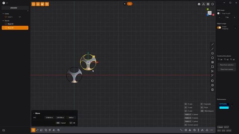Select the Rectangle tool
The image size is (239, 134).
point(212,67)
